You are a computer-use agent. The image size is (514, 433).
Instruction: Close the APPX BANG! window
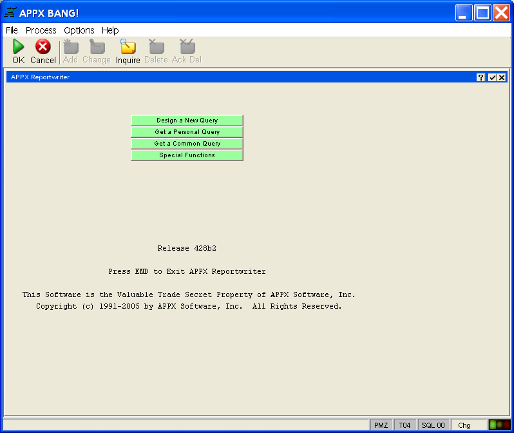click(502, 13)
